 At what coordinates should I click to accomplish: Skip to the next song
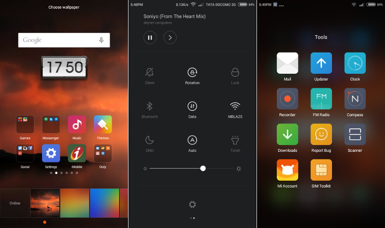pos(169,37)
